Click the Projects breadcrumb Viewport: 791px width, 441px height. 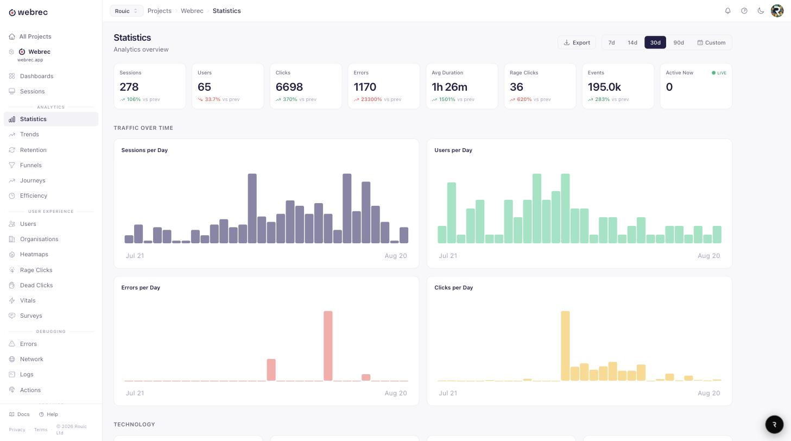[x=160, y=11]
